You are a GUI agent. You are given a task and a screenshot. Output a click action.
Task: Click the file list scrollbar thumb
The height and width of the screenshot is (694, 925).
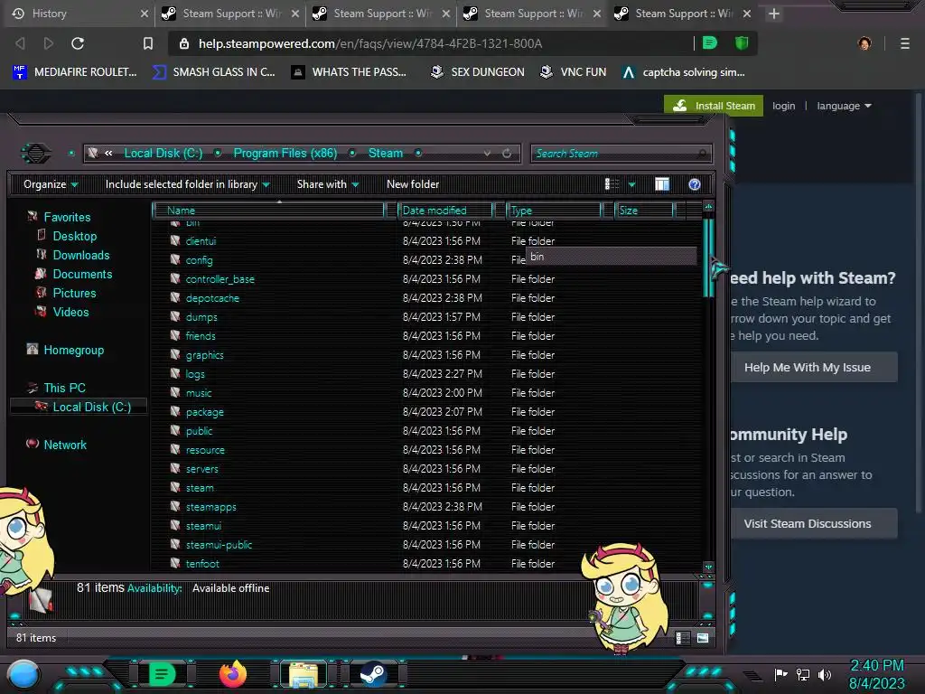coord(708,258)
